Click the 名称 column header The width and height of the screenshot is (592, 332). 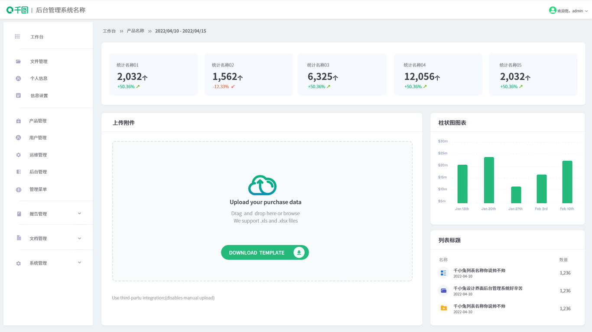point(443,260)
